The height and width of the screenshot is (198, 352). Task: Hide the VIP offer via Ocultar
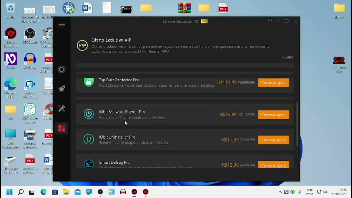click(x=288, y=57)
